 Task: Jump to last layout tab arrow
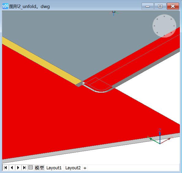coord(25,168)
